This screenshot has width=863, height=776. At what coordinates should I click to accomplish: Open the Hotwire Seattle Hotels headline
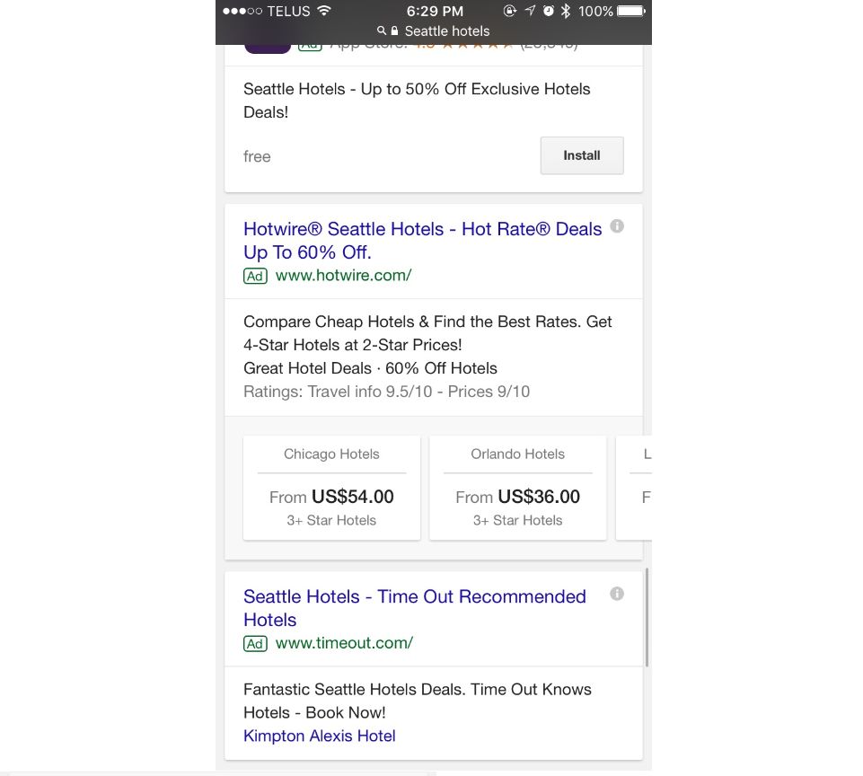[x=422, y=241]
